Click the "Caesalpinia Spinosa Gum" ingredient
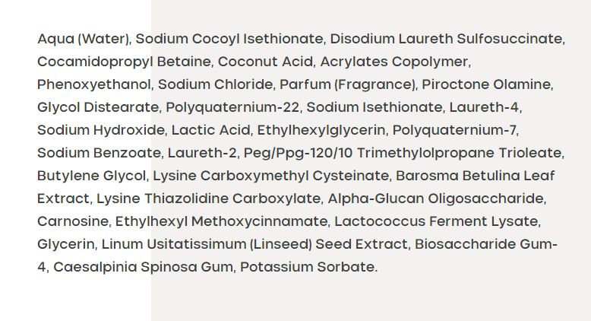Screen dimensions: 591x321 coord(142,266)
